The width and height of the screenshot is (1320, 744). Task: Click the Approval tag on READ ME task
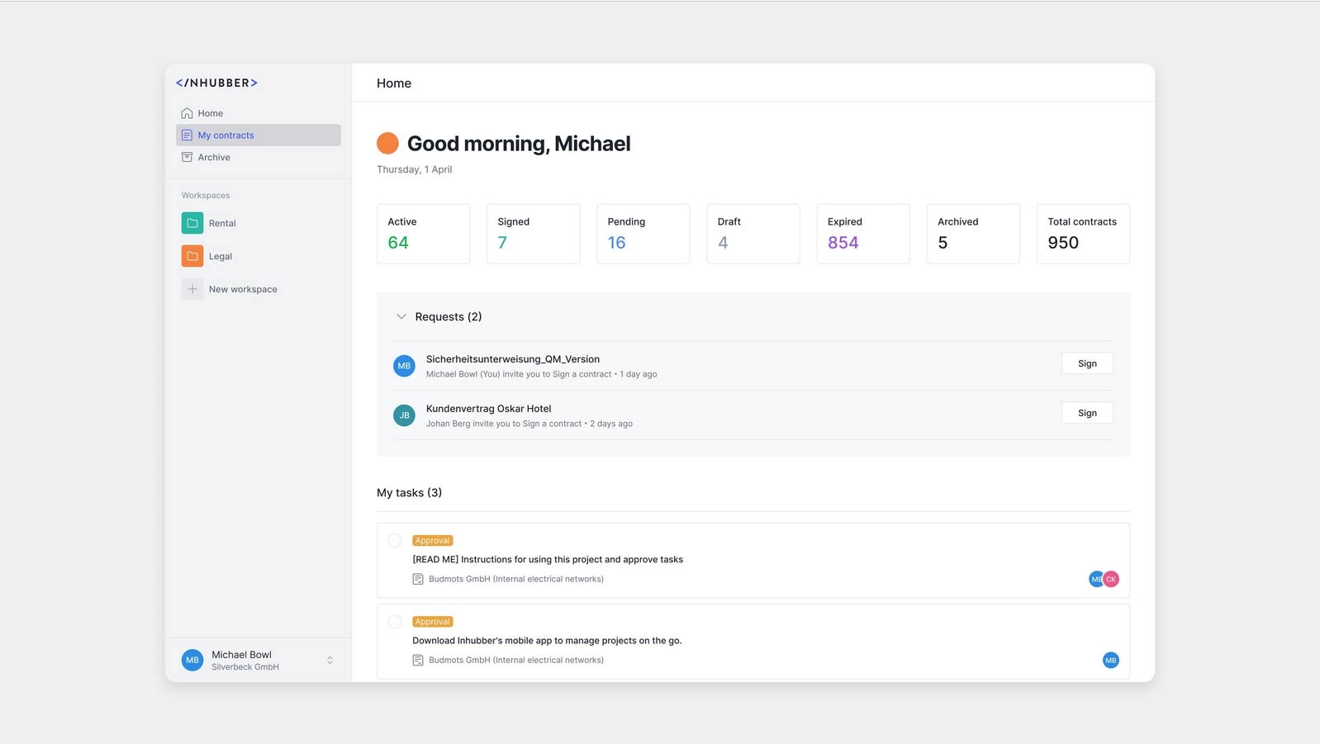(x=433, y=541)
